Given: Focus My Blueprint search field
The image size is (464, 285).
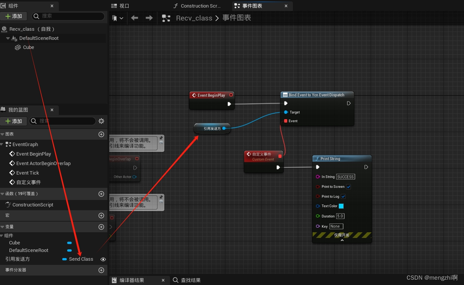Looking at the screenshot, I should point(63,121).
